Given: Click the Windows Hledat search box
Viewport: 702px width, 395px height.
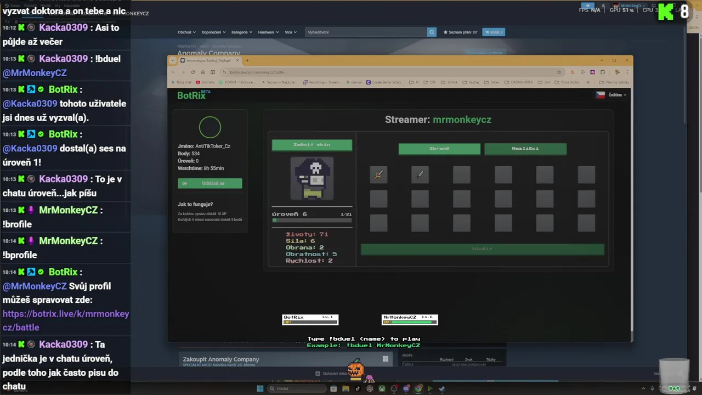Looking at the screenshot, I should click(297, 388).
